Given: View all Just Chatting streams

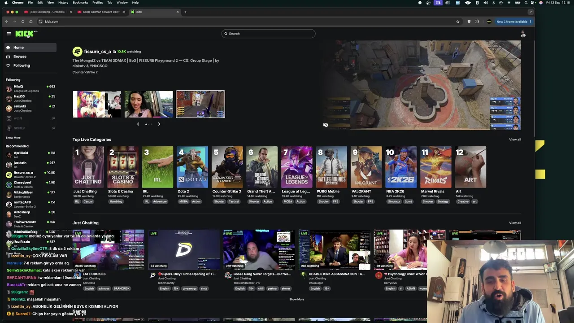Looking at the screenshot, I should tap(515, 223).
